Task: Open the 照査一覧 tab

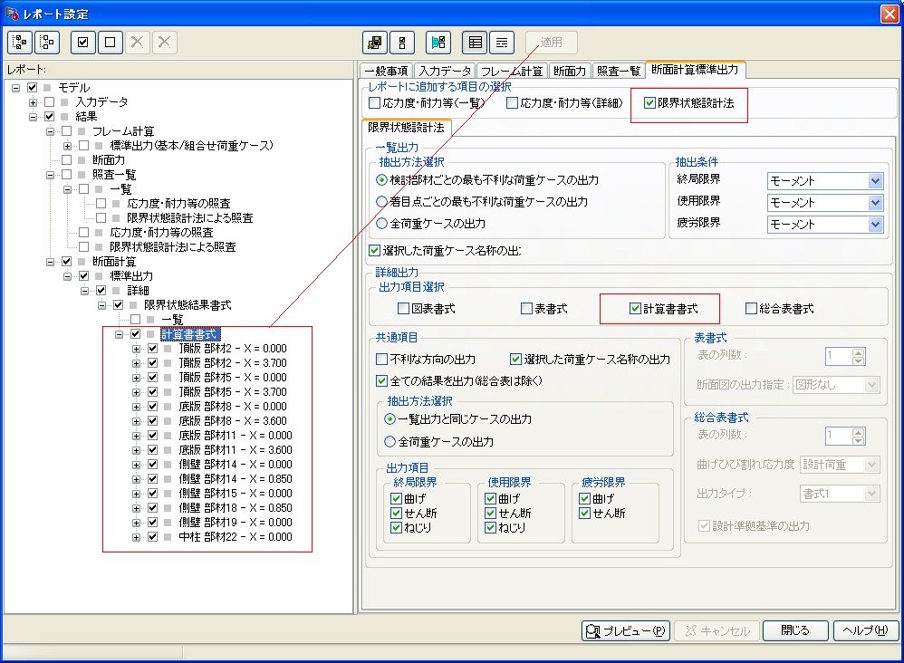Action: tap(619, 71)
